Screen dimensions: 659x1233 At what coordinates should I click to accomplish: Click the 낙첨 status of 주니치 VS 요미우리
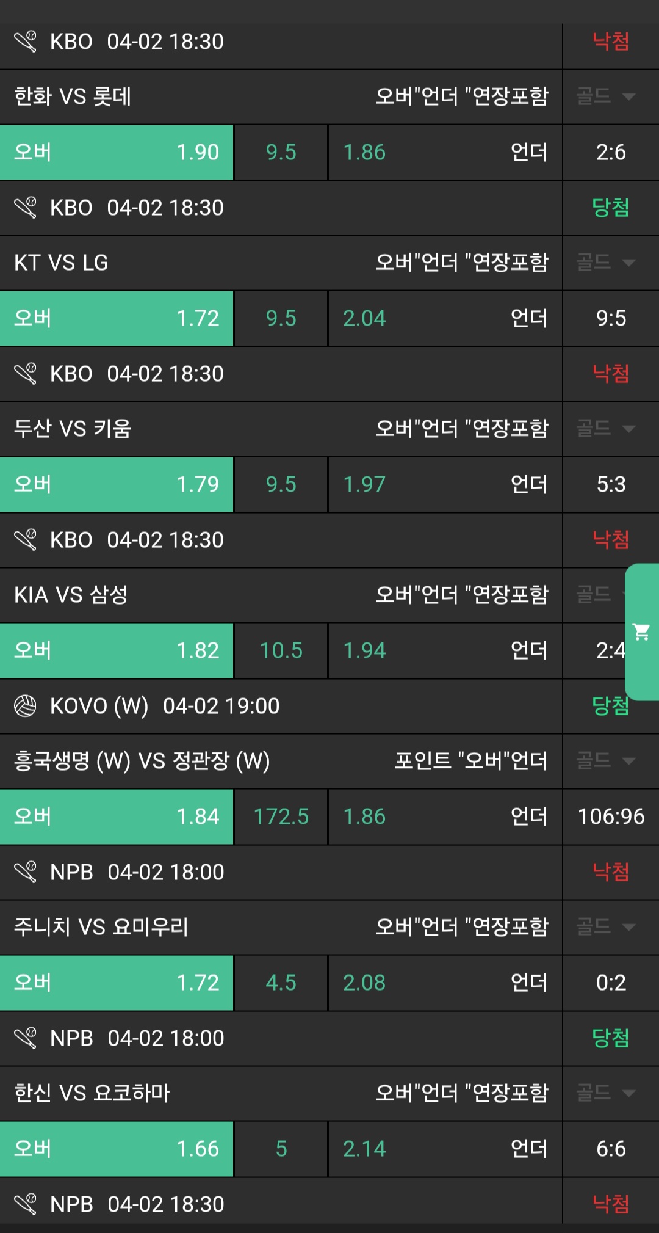click(611, 872)
